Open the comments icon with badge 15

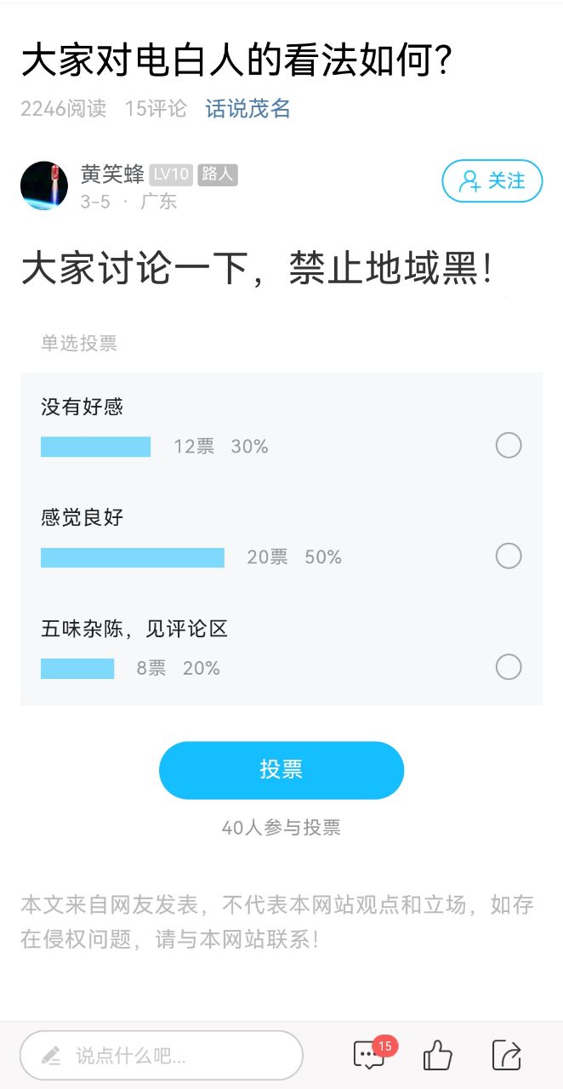[x=369, y=1055]
